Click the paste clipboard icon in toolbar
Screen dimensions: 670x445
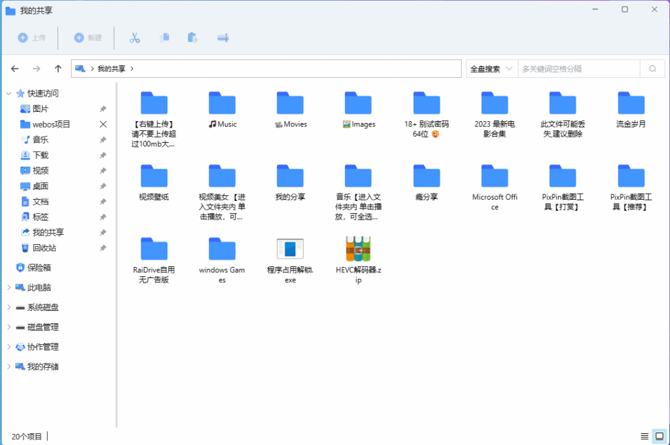(x=192, y=38)
